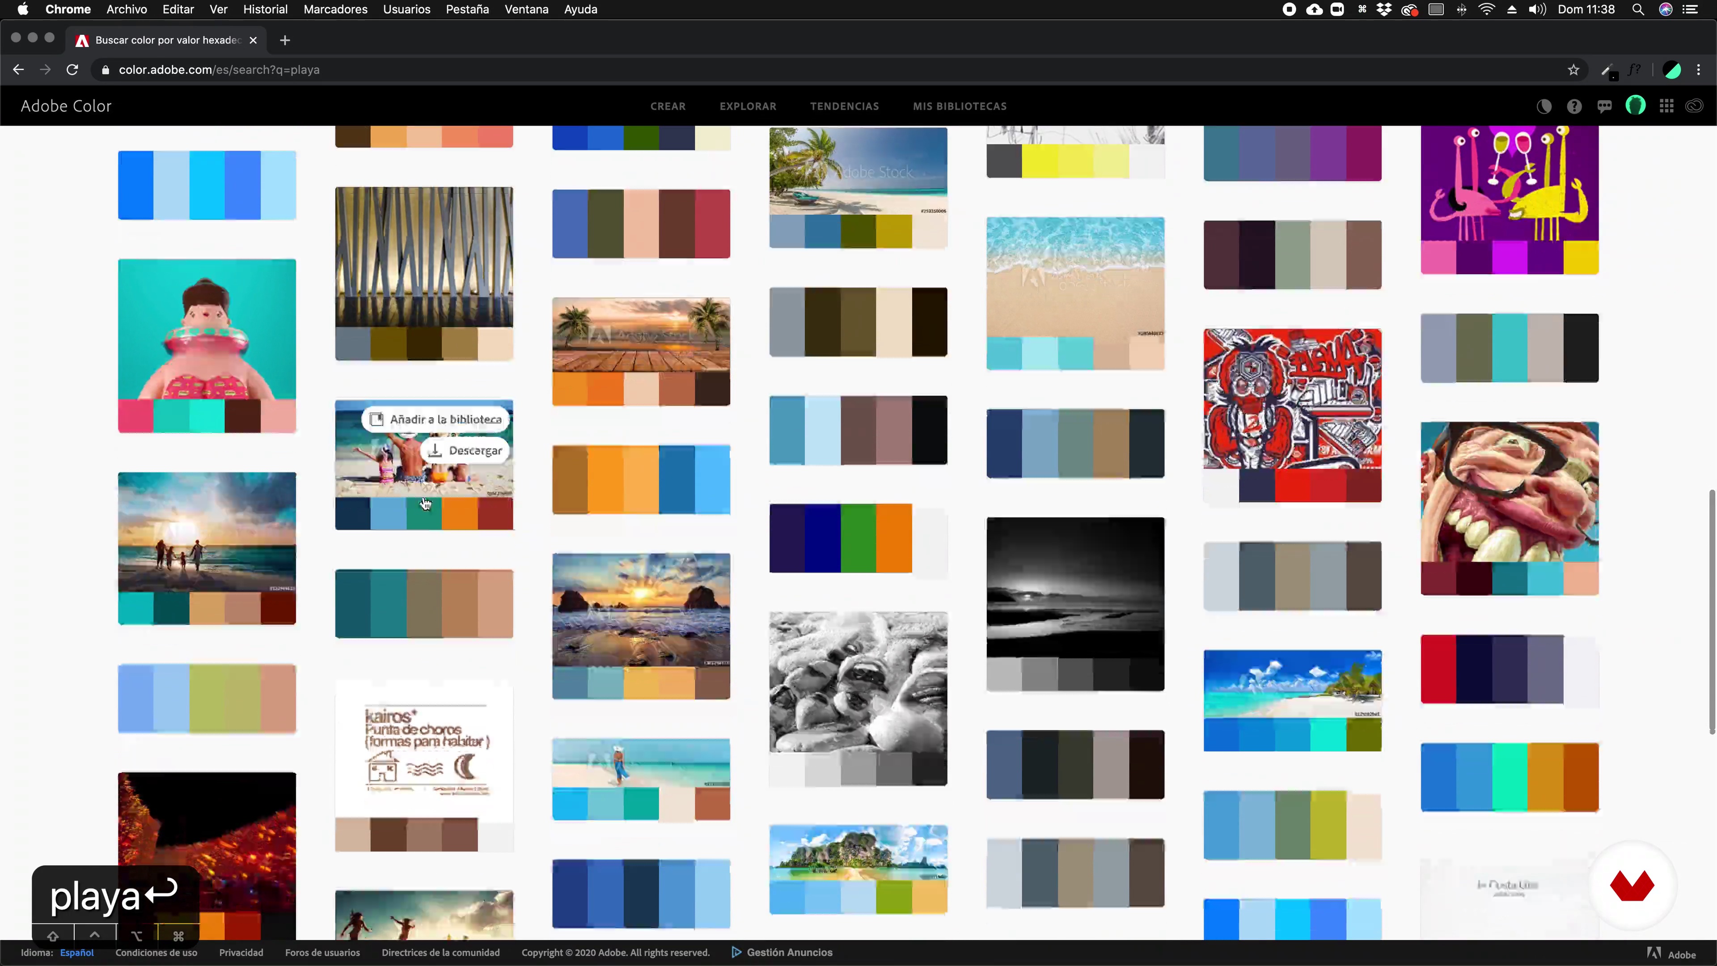Open a new browser tab
This screenshot has width=1717, height=966.
(x=285, y=40)
